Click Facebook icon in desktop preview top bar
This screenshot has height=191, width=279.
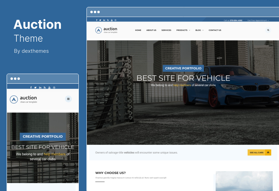click(x=97, y=20)
